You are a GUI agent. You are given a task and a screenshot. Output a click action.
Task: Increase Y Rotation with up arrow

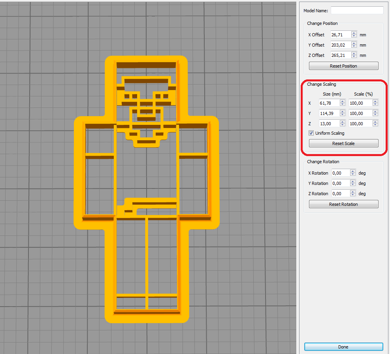[x=353, y=181]
